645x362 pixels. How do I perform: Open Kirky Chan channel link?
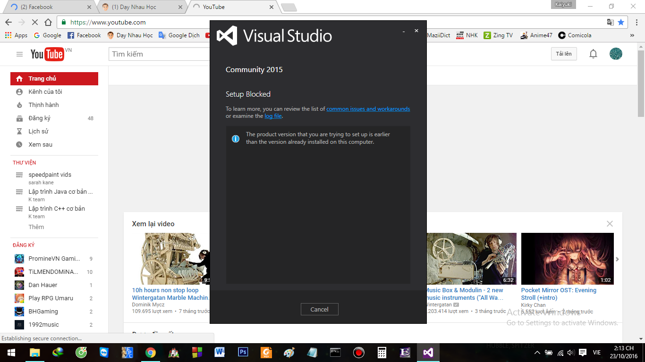(x=533, y=305)
